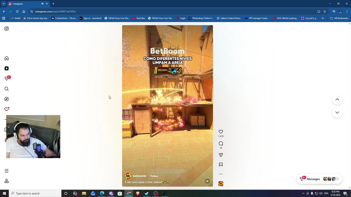
Task: Open betboombr profile name link
Action: [140, 176]
